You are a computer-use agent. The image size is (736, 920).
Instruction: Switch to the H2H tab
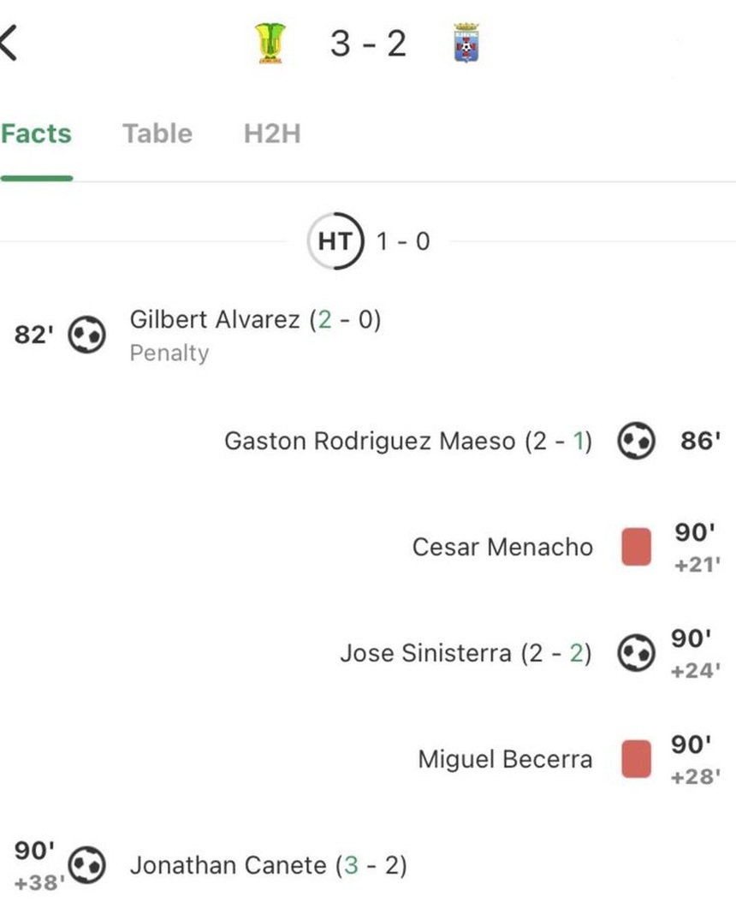[x=272, y=134]
